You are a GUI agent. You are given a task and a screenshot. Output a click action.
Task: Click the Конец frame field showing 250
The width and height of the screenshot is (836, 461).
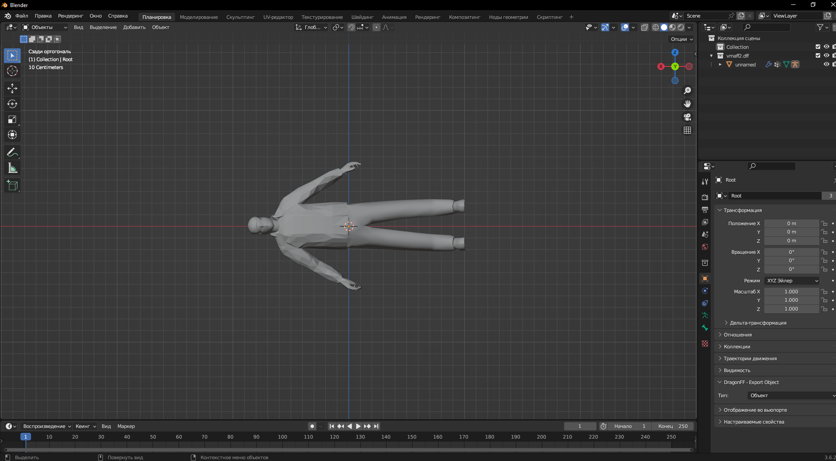(673, 426)
